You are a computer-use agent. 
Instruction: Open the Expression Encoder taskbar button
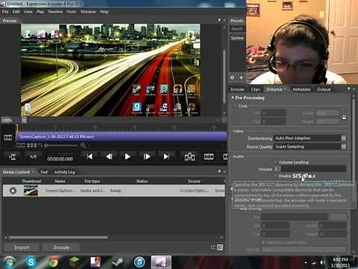click(161, 262)
